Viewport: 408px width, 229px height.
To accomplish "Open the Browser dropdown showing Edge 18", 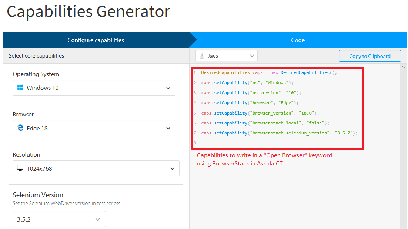I will tap(94, 128).
